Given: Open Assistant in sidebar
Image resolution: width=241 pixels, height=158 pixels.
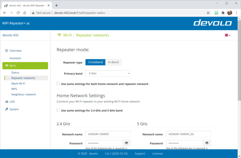Looking at the screenshot, I should [x=15, y=58].
